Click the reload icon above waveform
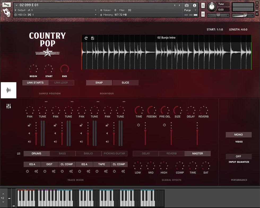Viewport: 260px width, 208px height. click(86, 38)
